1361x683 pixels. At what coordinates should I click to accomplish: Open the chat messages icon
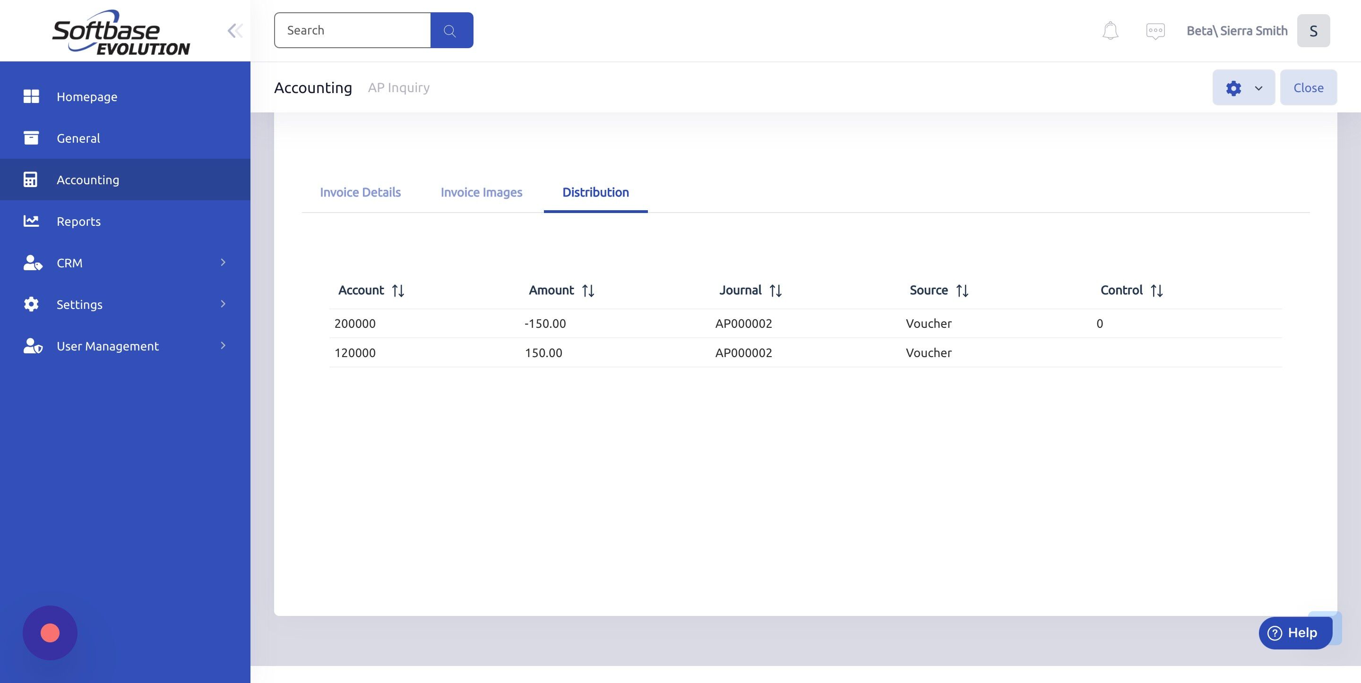click(x=1155, y=30)
